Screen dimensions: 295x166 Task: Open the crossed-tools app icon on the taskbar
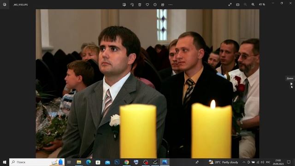[155, 162]
